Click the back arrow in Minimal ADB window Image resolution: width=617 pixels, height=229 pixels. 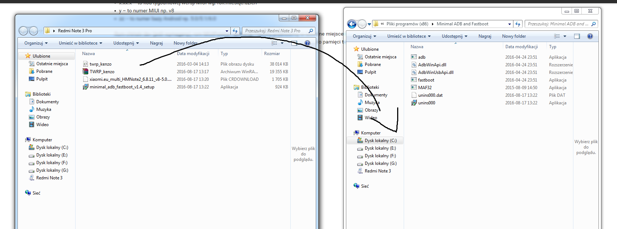click(x=352, y=24)
